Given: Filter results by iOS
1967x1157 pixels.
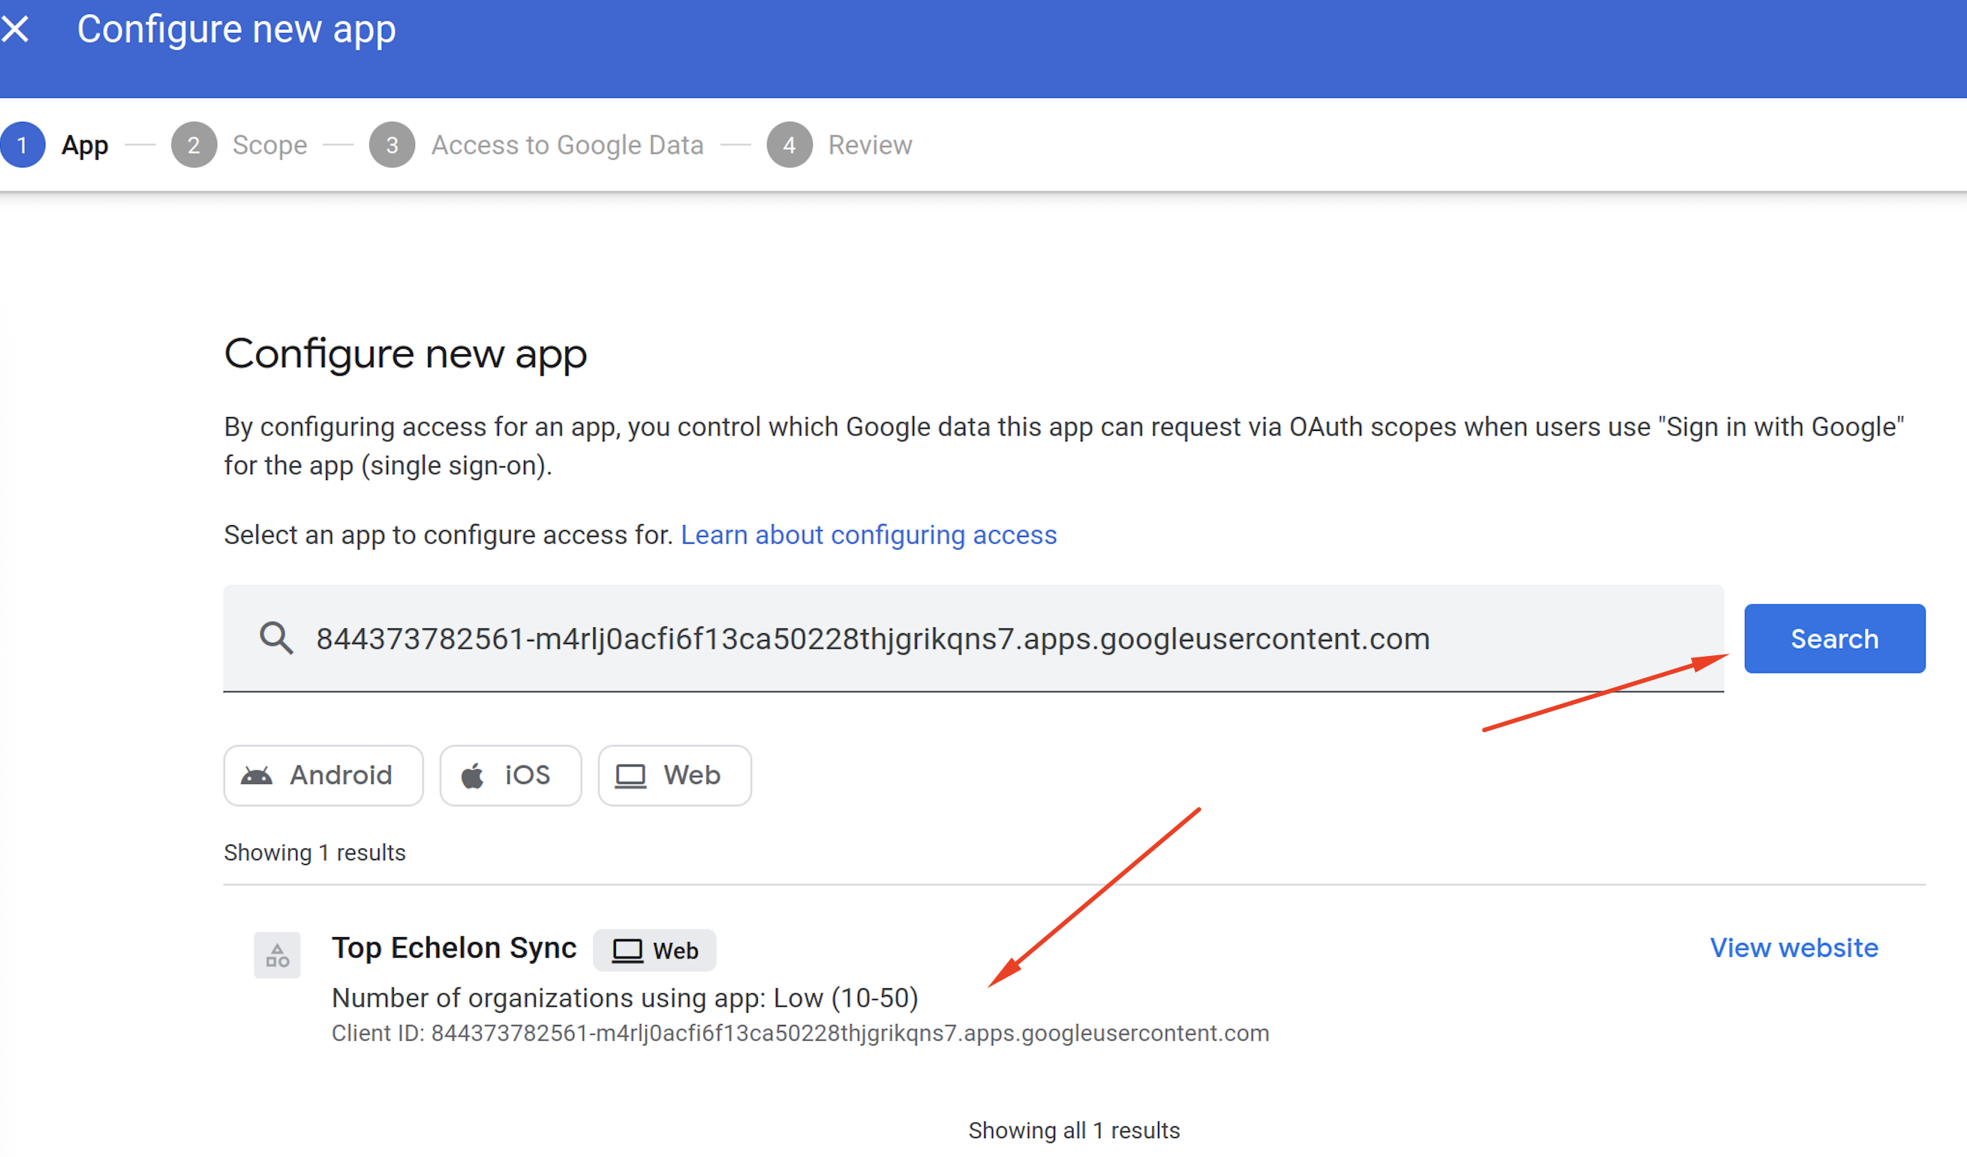Looking at the screenshot, I should [x=511, y=776].
